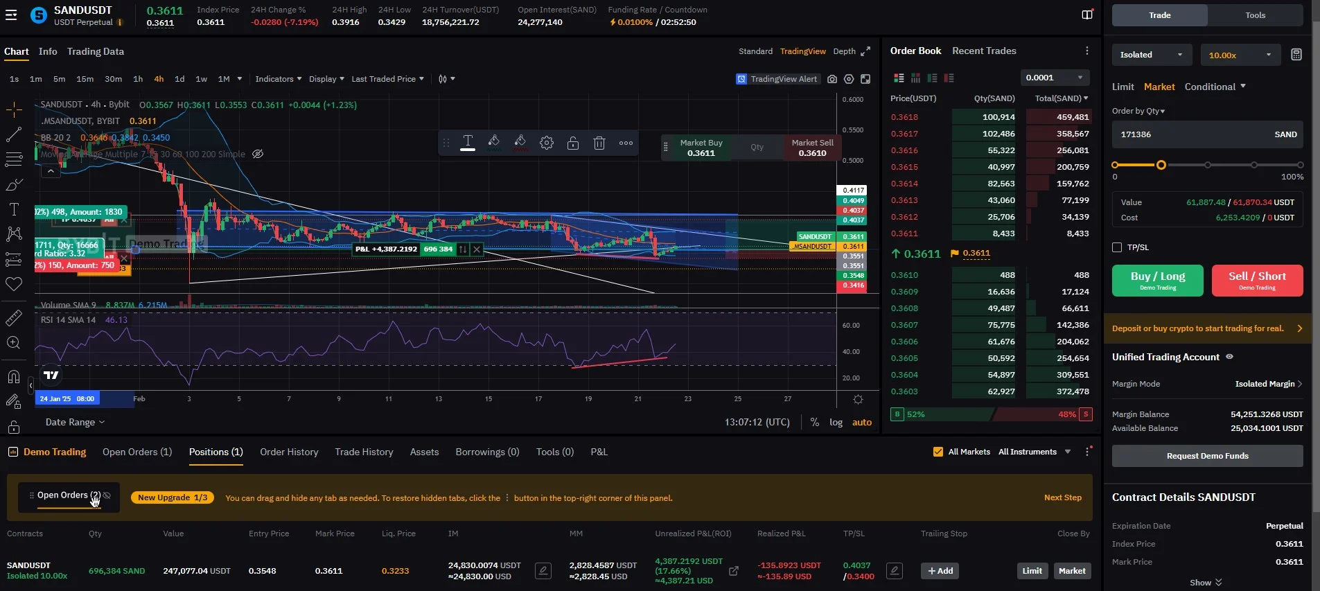Expand the 10.00x leverage dropdown
This screenshot has width=1320, height=591.
coord(1240,55)
